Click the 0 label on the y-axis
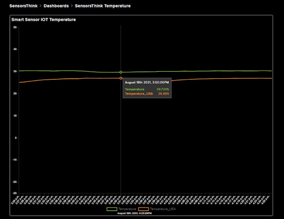284x219 pixels. coord(15,138)
